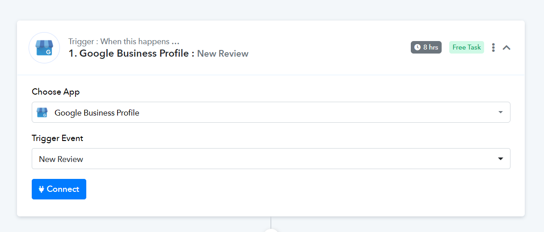
Task: Click the clock icon in 8 hrs badge
Action: 417,47
